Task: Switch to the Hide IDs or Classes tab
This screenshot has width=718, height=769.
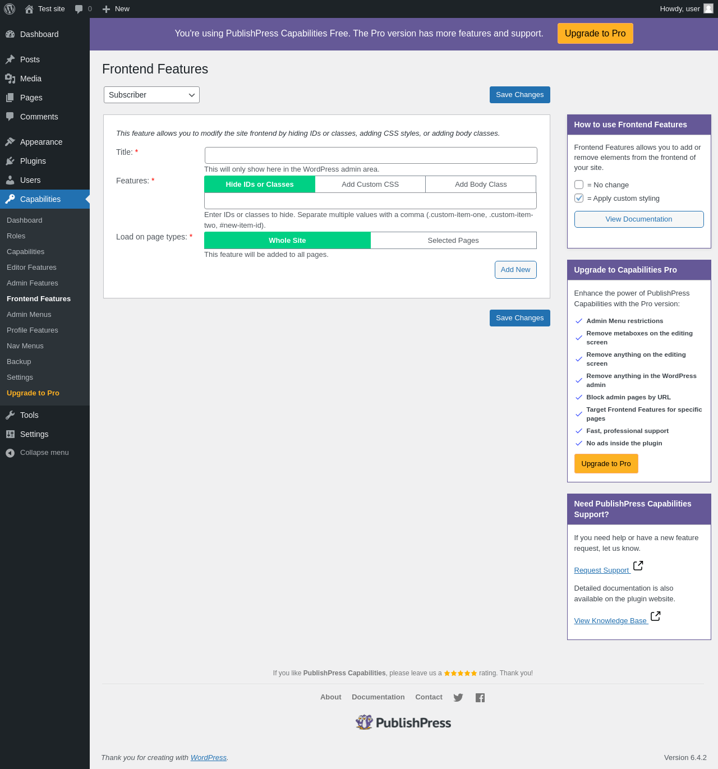Action: 260,184
